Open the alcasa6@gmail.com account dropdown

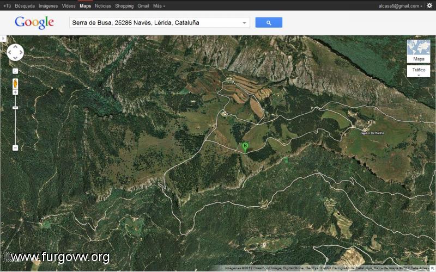pos(400,6)
